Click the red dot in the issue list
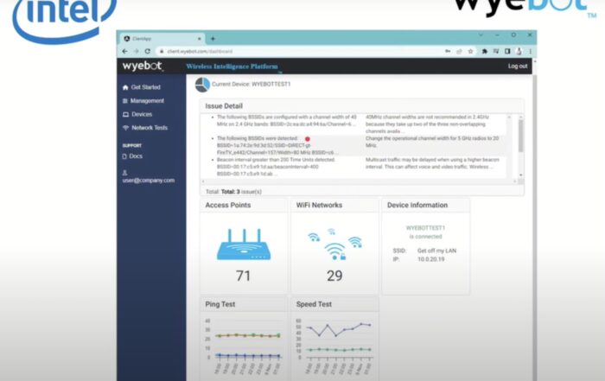This screenshot has height=381, width=605. point(308,139)
